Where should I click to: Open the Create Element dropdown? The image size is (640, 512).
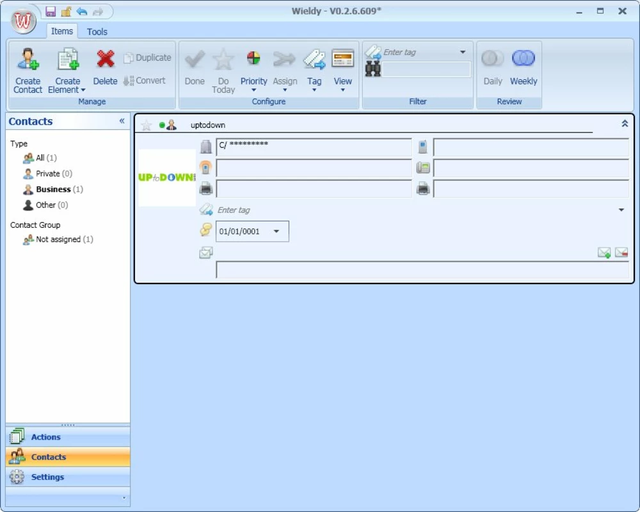point(67,70)
